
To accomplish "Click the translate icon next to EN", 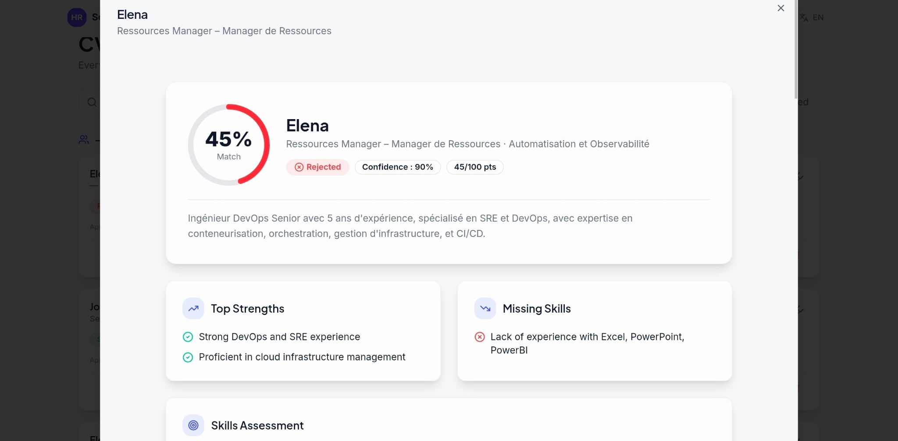I will (x=804, y=18).
